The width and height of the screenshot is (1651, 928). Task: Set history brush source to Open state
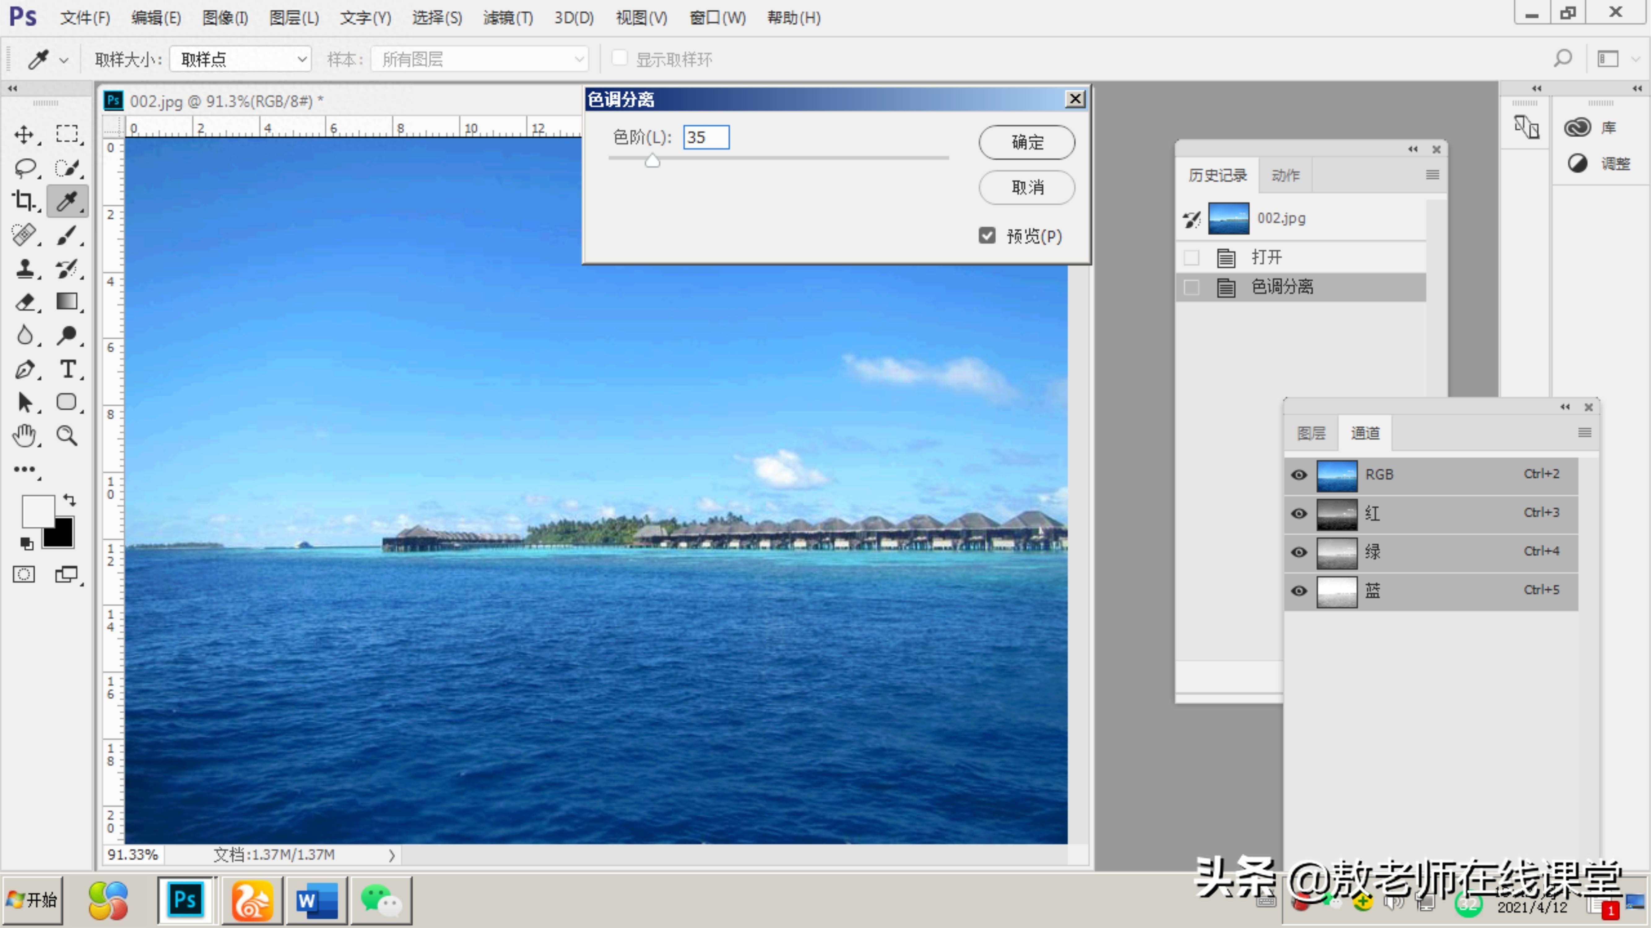tap(1191, 257)
